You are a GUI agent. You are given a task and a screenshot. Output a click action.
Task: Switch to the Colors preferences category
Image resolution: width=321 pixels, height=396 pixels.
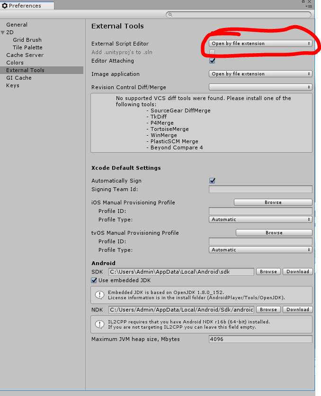15,63
